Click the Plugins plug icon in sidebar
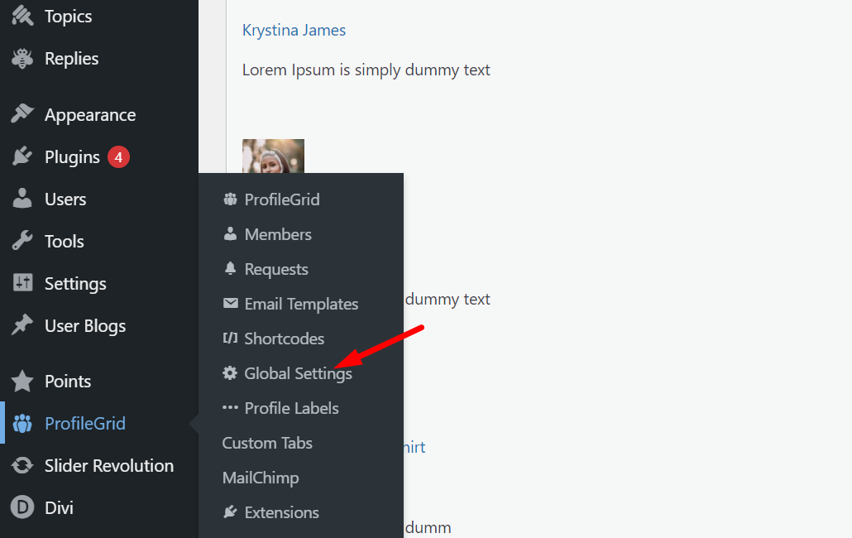The image size is (852, 538). click(22, 156)
